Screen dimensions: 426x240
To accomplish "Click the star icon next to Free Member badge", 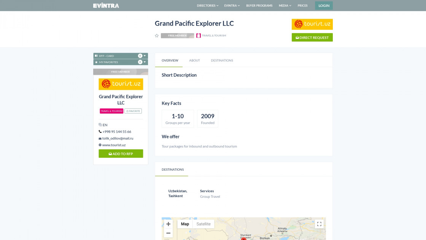I will [156, 35].
